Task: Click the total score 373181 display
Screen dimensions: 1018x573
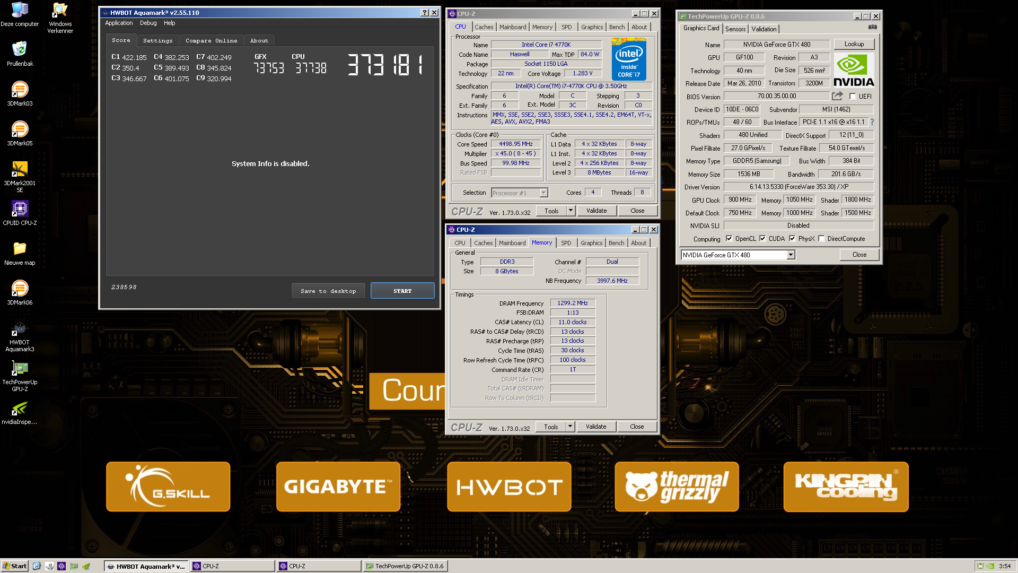Action: 385,65
